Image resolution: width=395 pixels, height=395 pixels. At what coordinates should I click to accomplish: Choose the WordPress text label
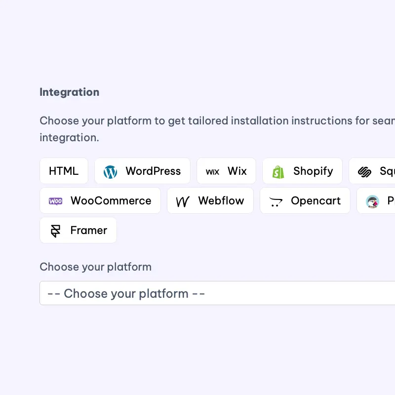(153, 171)
